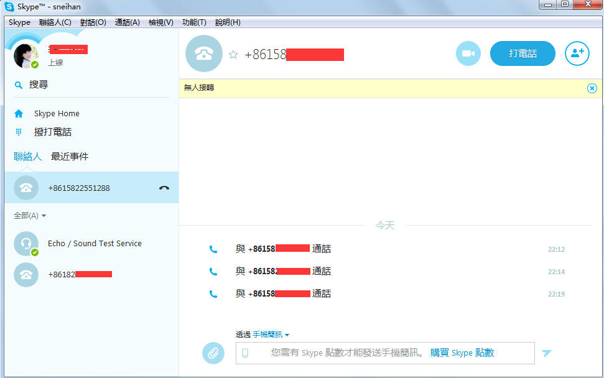
Task: Open 撥打電話 dial pad
Action: (53, 132)
